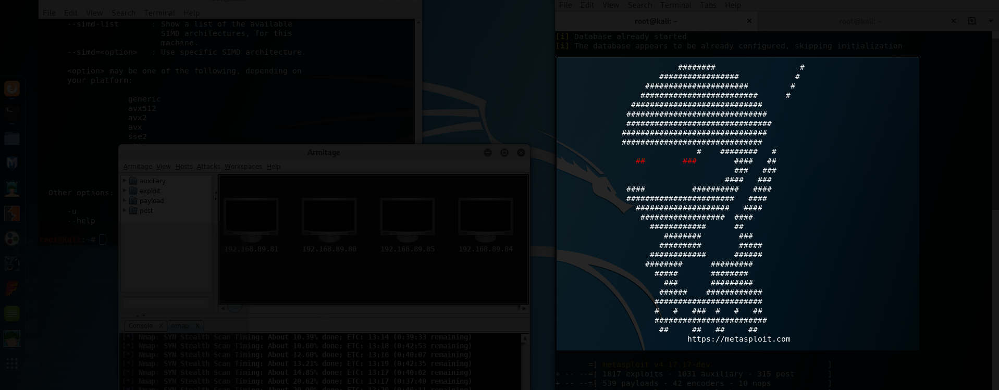
Task: Click the auxiliary folder icon in Armitage
Action: pyautogui.click(x=133, y=181)
